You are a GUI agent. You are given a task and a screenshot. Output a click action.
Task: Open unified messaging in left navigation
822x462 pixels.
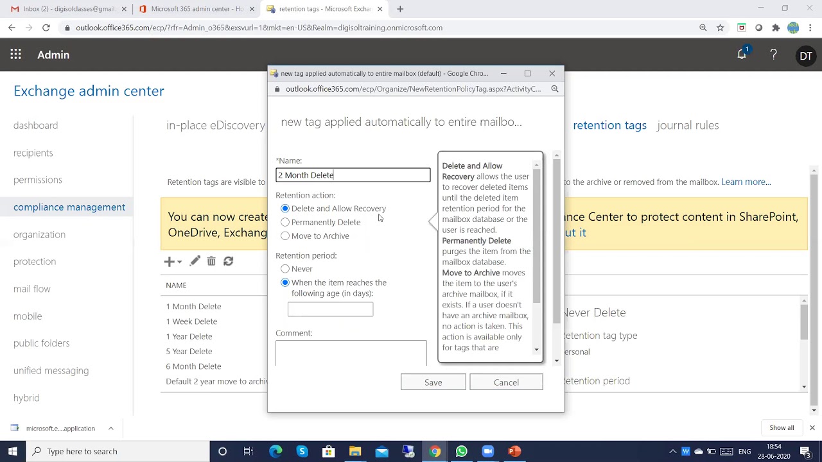pyautogui.click(x=51, y=370)
